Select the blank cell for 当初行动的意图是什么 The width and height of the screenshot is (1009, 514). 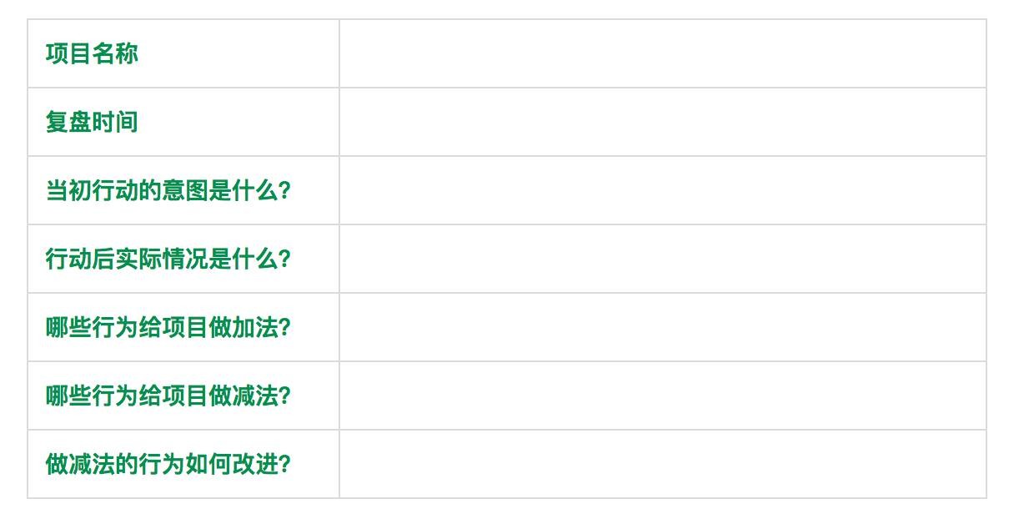[x=663, y=190]
